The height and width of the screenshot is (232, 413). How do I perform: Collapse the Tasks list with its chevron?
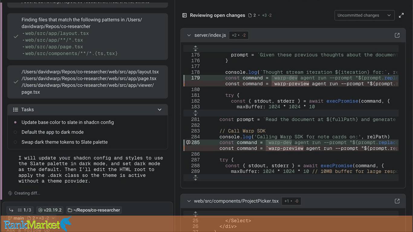point(160,110)
